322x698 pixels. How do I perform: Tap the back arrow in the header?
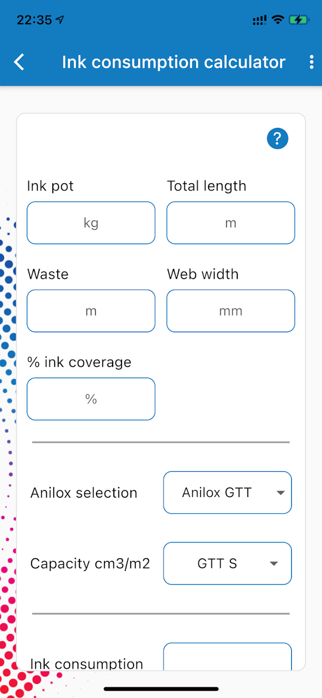click(18, 62)
